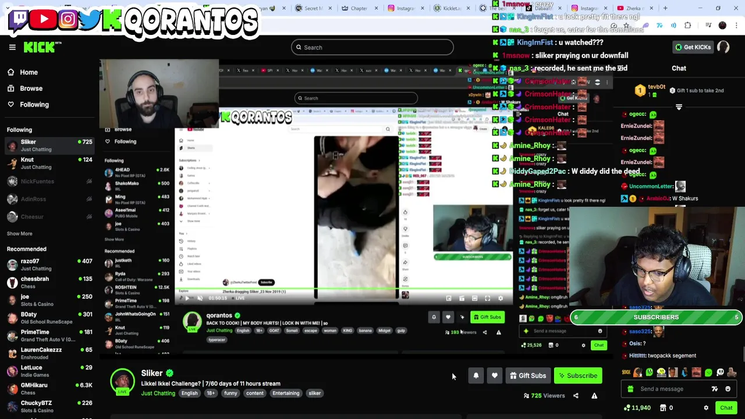The height and width of the screenshot is (419, 745).
Task: Open the Just Chatting category link
Action: (x=158, y=393)
